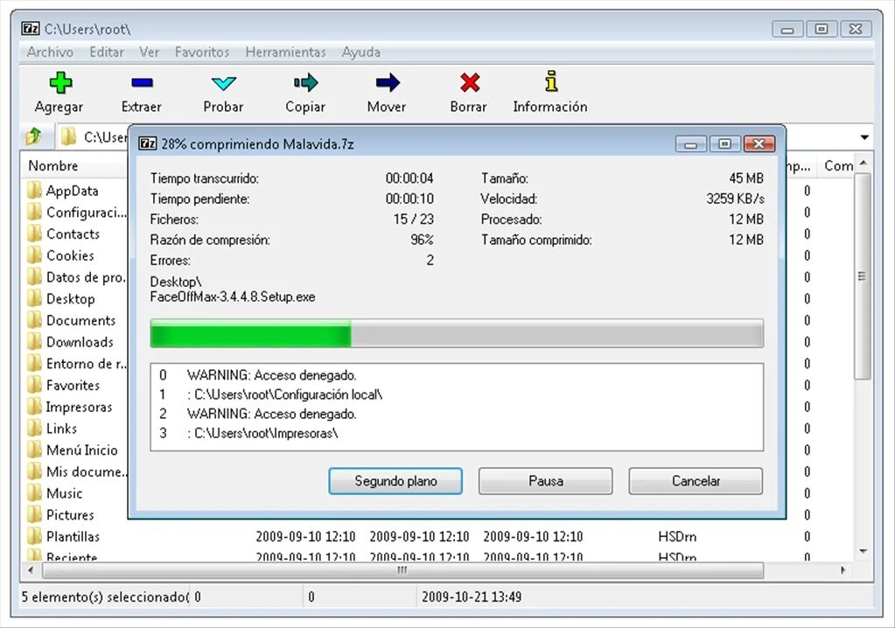Open the Favoritos menu
The width and height of the screenshot is (895, 628).
202,52
